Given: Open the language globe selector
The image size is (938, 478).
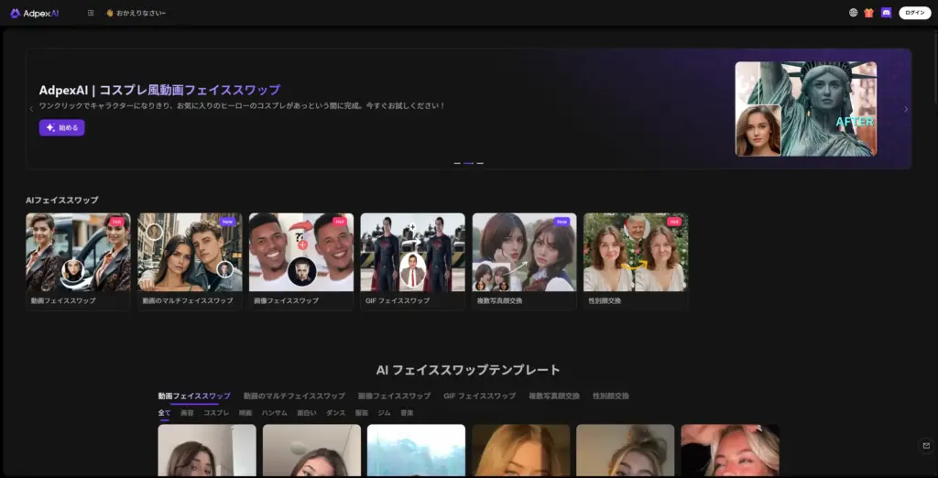Looking at the screenshot, I should click(x=853, y=13).
